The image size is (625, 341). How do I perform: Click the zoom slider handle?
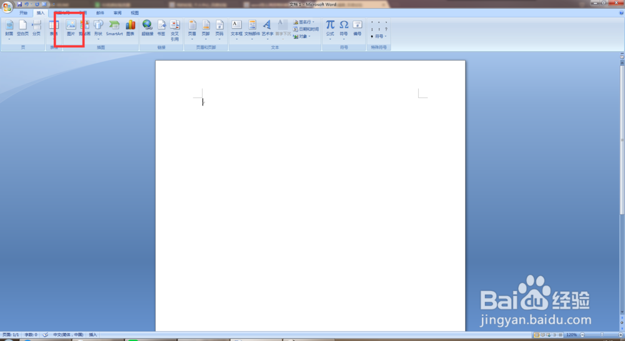[x=602, y=335]
